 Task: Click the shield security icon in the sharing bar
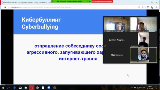(x=90, y=1)
